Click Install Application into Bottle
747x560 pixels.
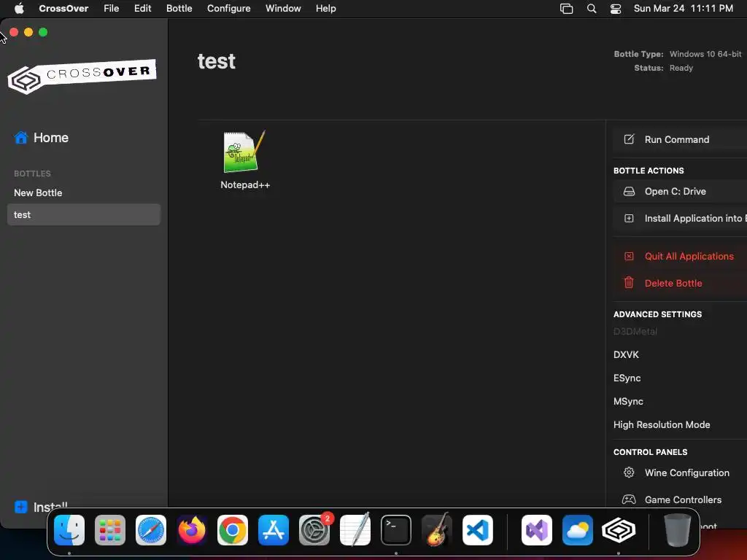[680, 219]
